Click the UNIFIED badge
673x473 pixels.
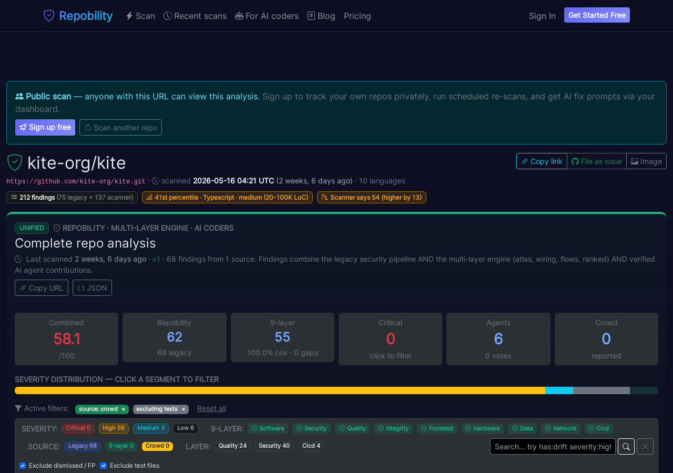[32, 228]
